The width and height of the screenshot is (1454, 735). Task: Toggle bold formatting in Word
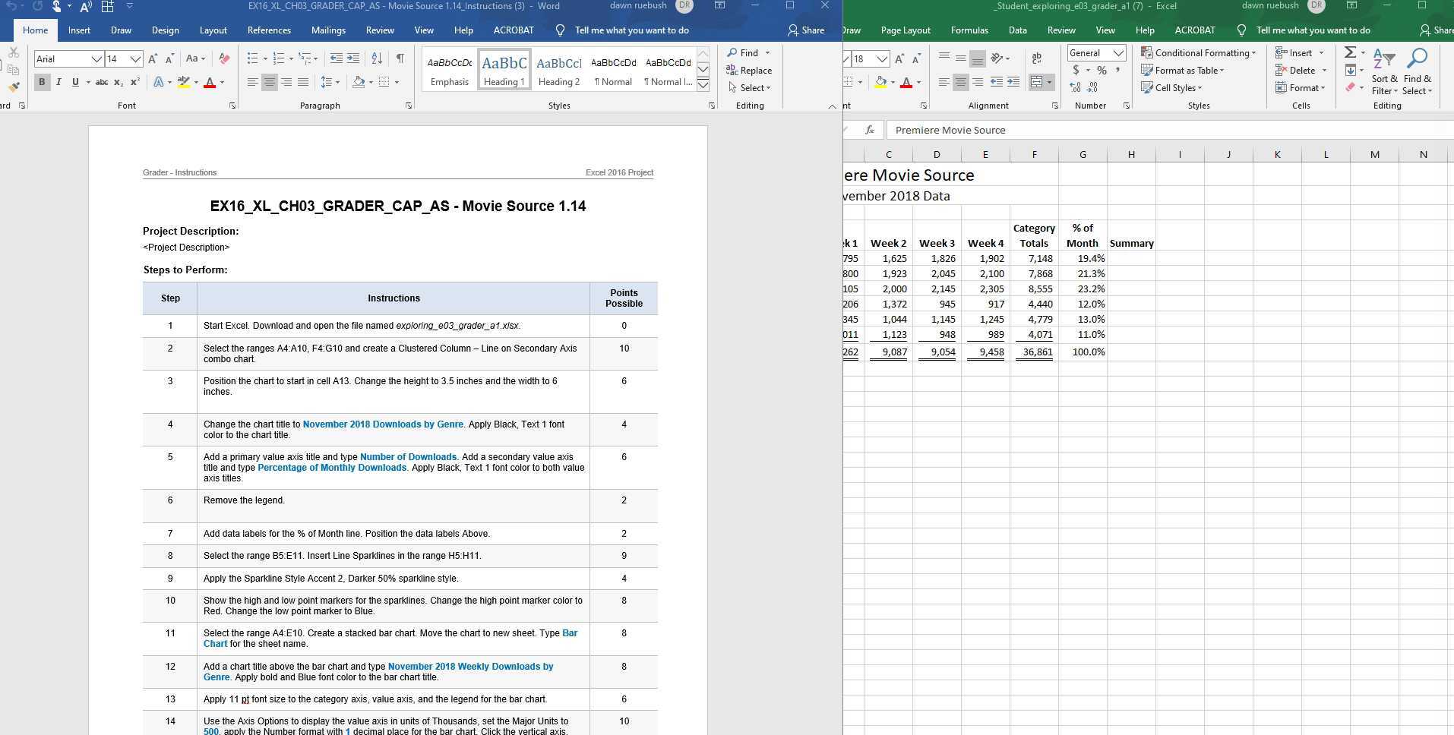pyautogui.click(x=42, y=82)
